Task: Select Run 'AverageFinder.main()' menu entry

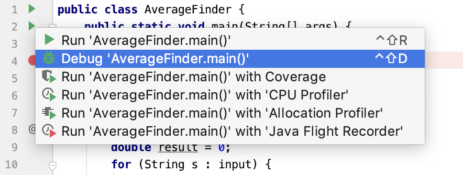Action: (230, 41)
